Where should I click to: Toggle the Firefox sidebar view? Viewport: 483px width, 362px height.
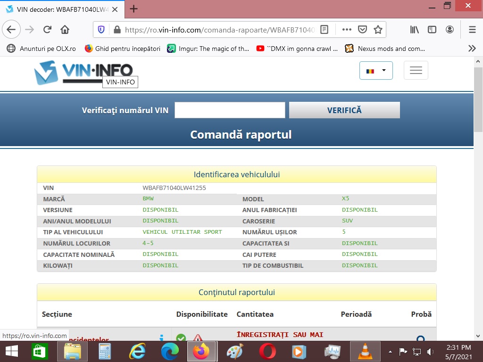pos(432,30)
